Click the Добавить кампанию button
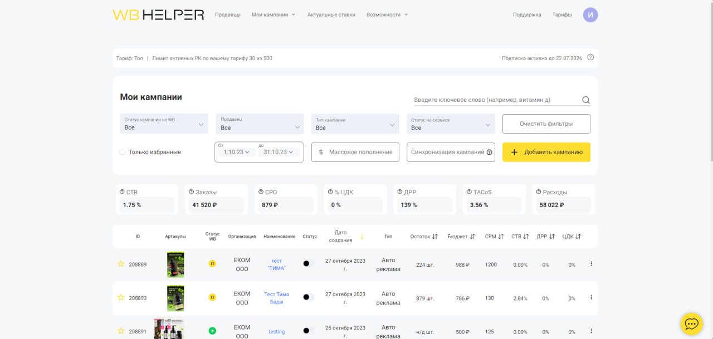713x339 pixels. [x=546, y=152]
